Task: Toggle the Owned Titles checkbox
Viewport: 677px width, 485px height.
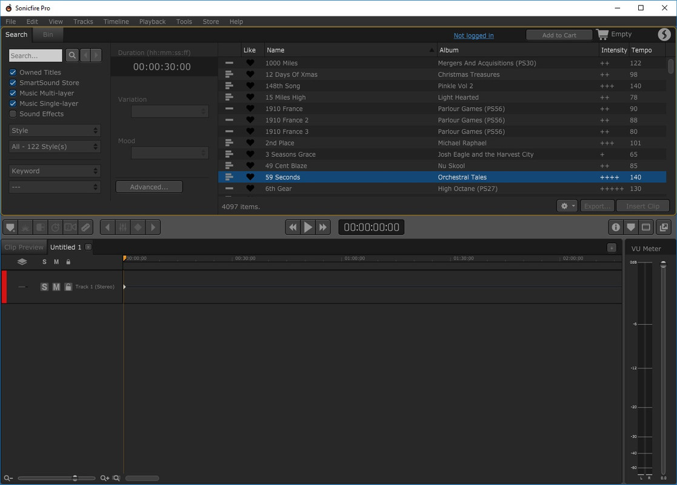Action: click(x=13, y=72)
